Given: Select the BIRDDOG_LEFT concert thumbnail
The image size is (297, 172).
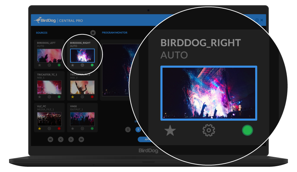Looking at the screenshot, I should (49, 56).
